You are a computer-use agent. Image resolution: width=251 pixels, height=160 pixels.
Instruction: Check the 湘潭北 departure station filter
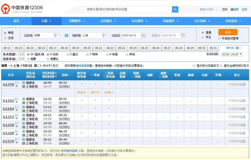click(48, 59)
